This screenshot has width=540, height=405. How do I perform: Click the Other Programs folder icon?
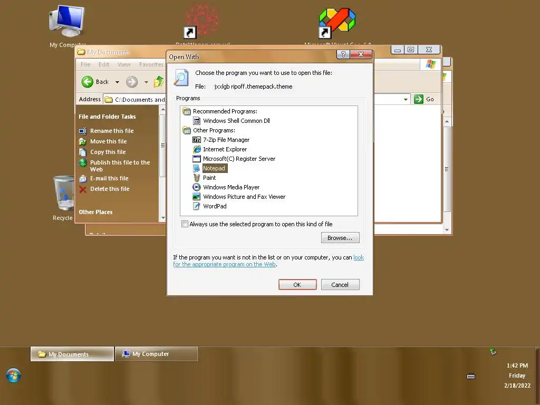pos(187,131)
